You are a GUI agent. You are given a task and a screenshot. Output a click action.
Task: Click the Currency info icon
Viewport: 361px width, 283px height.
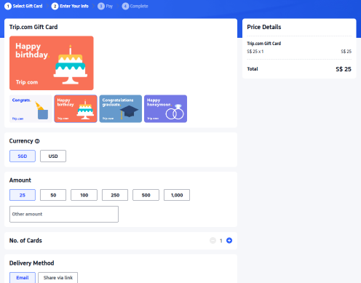click(37, 141)
